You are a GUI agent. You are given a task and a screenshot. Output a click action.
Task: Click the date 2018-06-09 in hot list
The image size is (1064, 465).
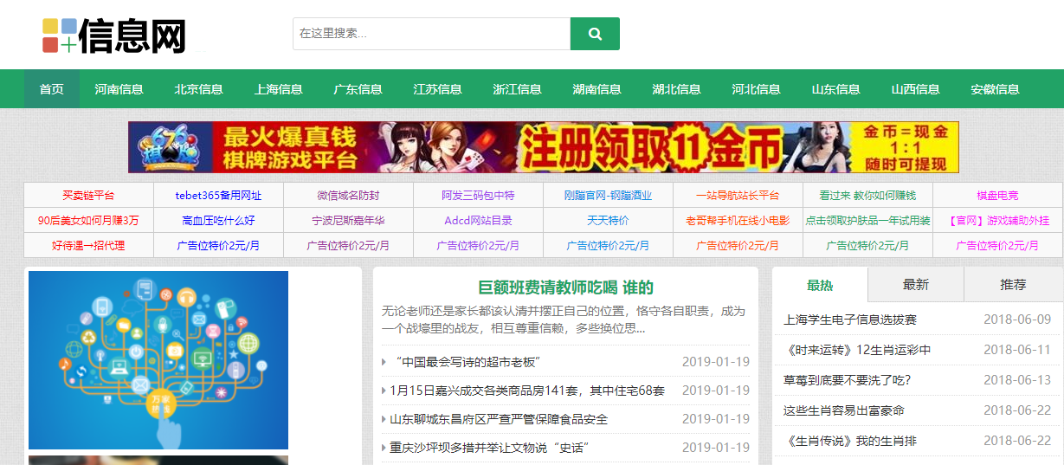pyautogui.click(x=1017, y=320)
